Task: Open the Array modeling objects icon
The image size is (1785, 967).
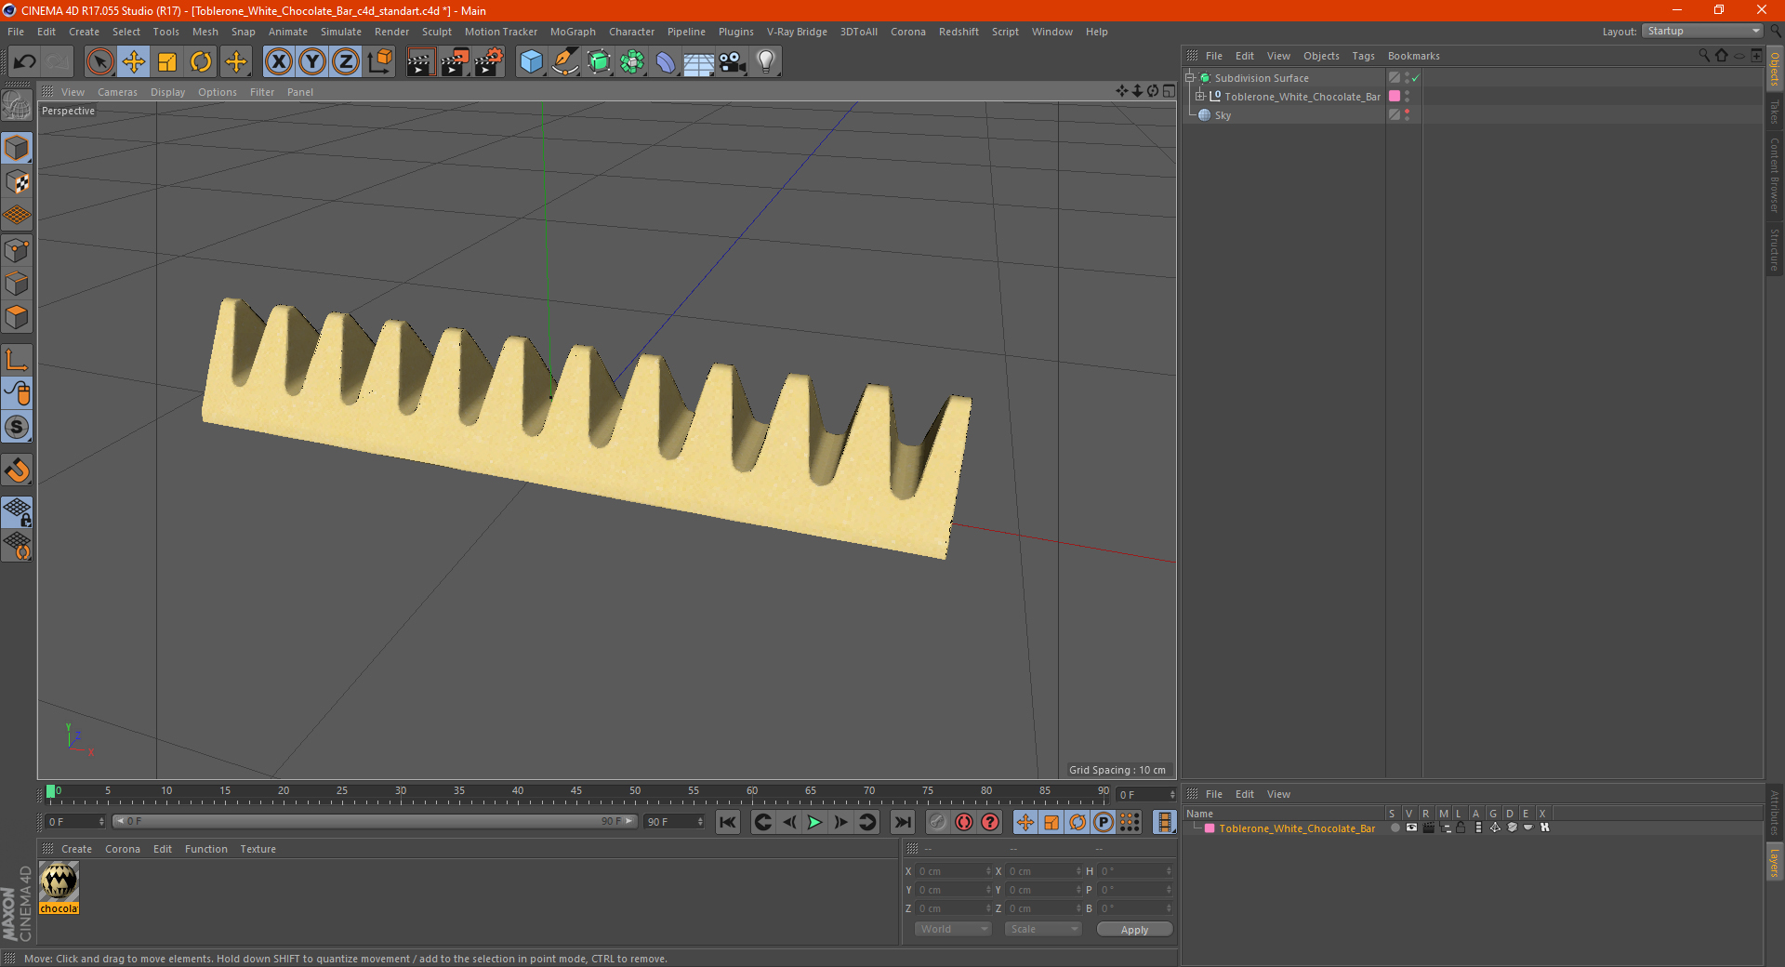Action: click(632, 62)
